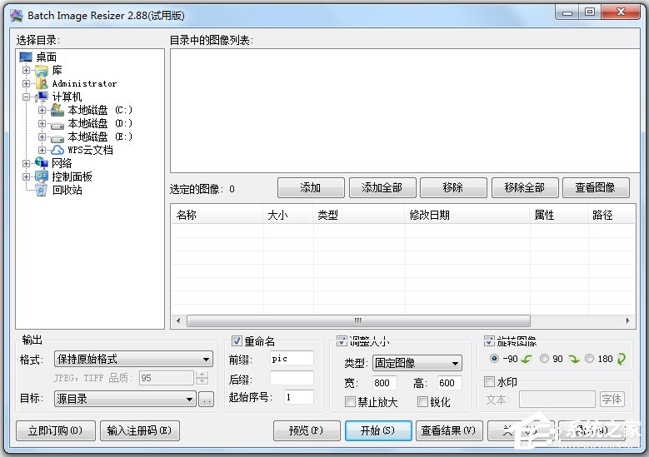Select the -90 rotation radio button
The height and width of the screenshot is (457, 649).
tap(494, 359)
